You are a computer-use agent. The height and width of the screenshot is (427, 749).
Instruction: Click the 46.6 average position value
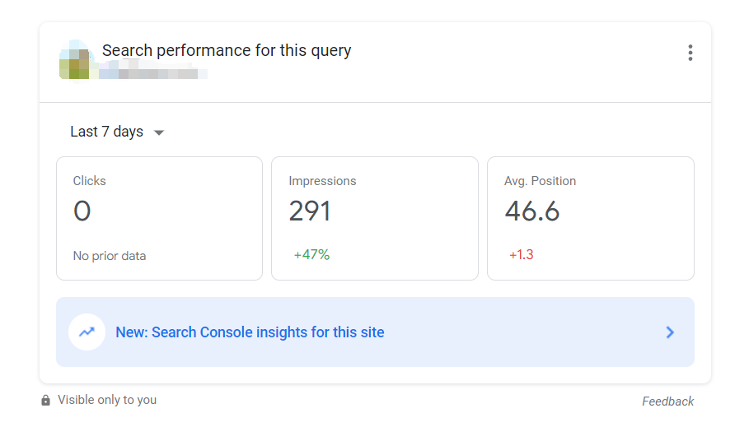pyautogui.click(x=532, y=211)
